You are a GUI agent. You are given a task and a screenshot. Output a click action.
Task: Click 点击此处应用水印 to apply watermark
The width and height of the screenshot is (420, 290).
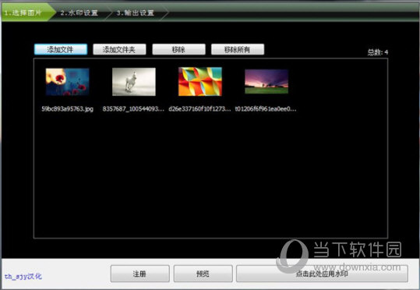coord(323,274)
